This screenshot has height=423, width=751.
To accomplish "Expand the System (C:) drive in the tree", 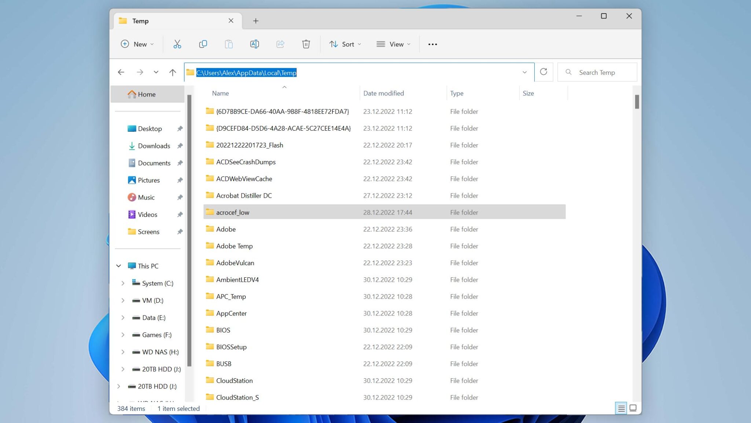I will [123, 283].
